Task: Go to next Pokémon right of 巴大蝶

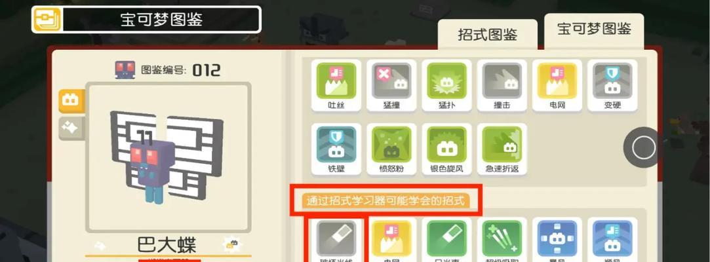Action: [x=232, y=244]
